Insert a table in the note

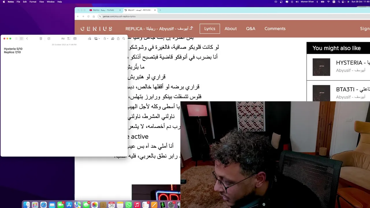click(x=75, y=38)
